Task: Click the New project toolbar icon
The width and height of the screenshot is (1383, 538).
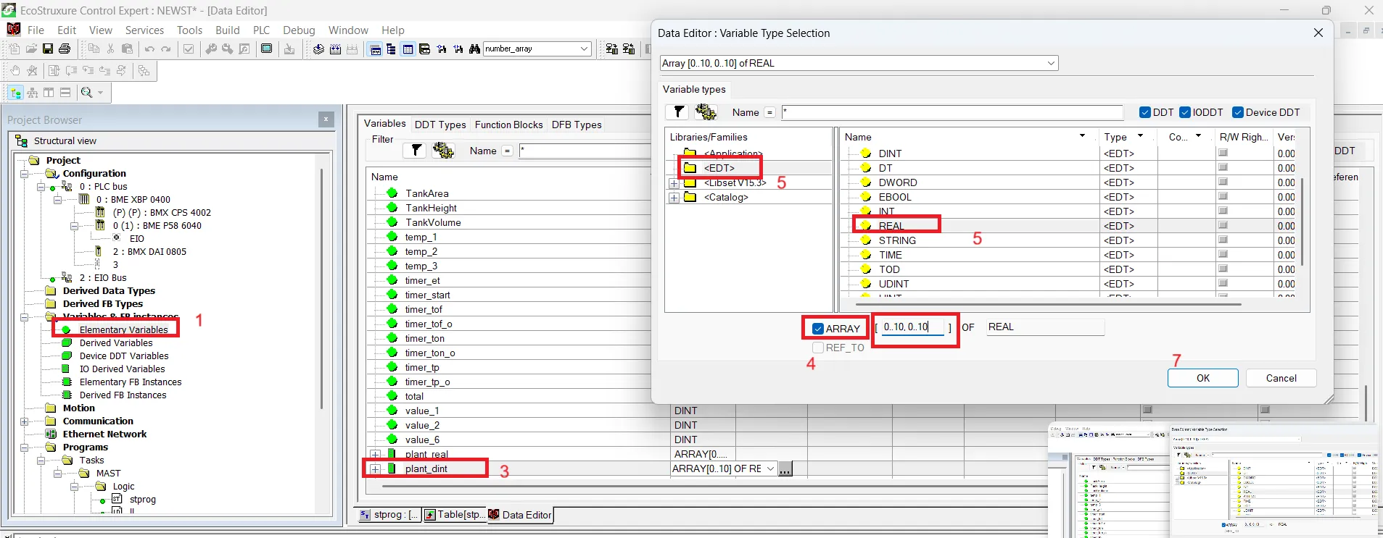Action: click(15, 49)
